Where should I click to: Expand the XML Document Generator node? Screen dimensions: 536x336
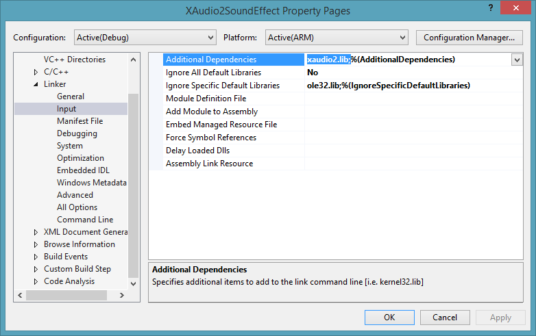click(x=36, y=232)
